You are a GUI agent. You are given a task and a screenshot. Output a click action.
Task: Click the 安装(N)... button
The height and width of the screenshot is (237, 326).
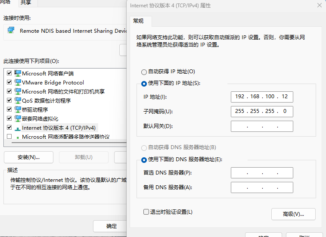[x=29, y=157]
